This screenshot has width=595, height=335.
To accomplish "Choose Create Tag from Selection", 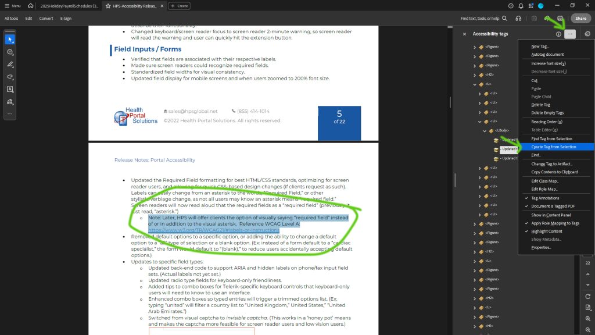I will 553,147.
